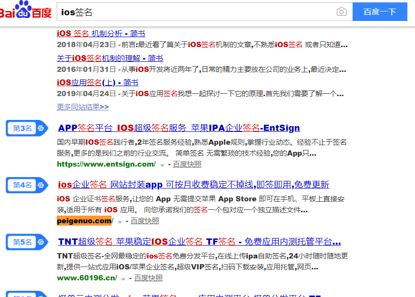Image resolution: width=415 pixels, height=297 pixels.
Task: Expand dropdown arrow next to entsign.com URL
Action: [x=162, y=165]
